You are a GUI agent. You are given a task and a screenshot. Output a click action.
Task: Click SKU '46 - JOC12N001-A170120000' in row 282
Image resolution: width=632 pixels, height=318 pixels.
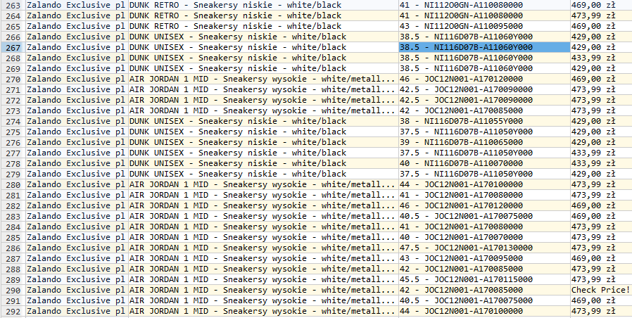pos(484,205)
